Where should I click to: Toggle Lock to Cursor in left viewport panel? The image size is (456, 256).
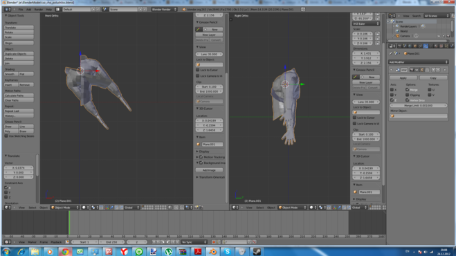coord(198,70)
